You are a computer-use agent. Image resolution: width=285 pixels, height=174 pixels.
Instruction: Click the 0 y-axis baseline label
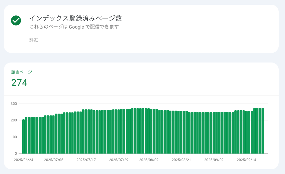click(x=16, y=154)
